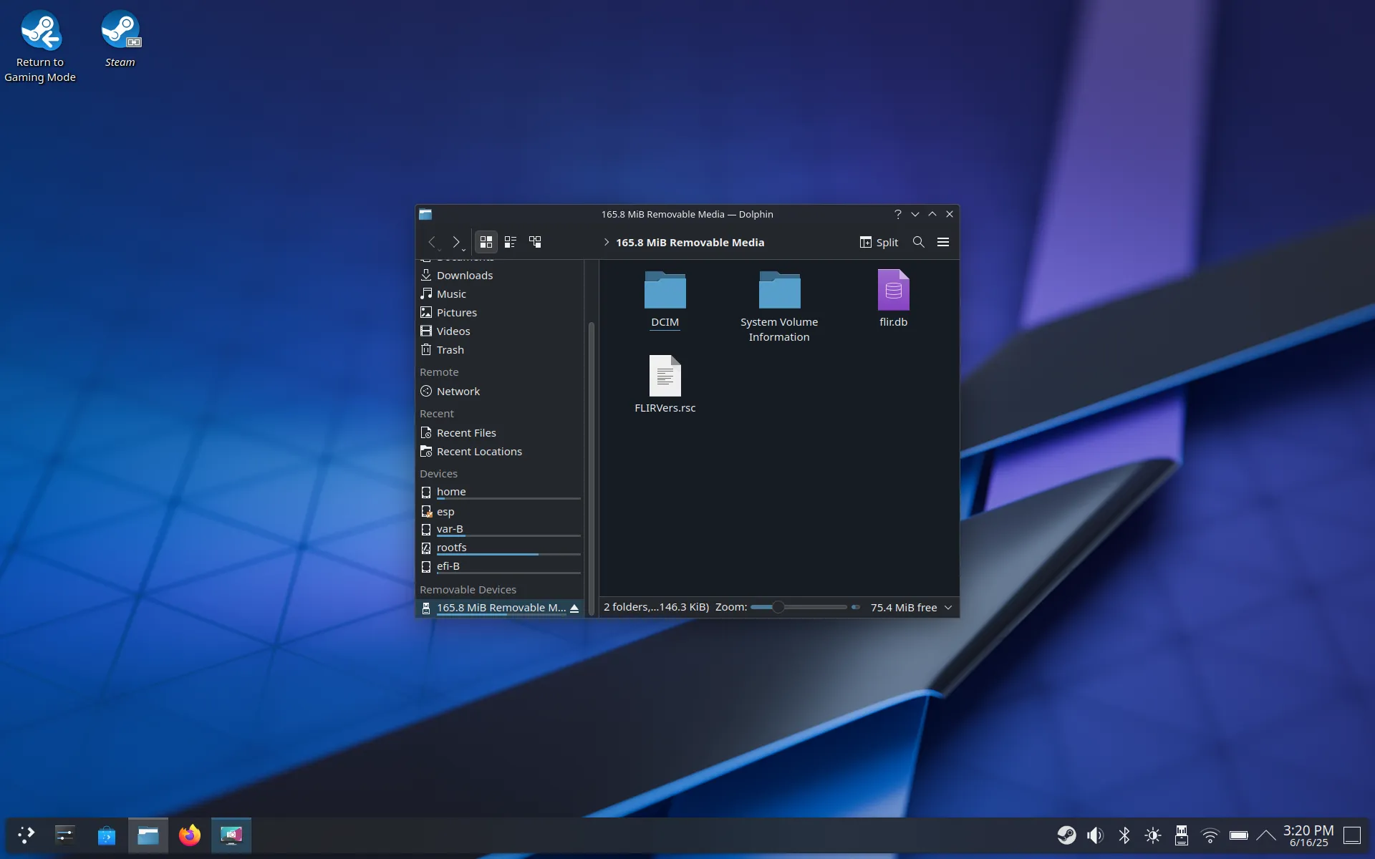This screenshot has width=1375, height=859.
Task: Go forward using the right arrow
Action: click(455, 242)
